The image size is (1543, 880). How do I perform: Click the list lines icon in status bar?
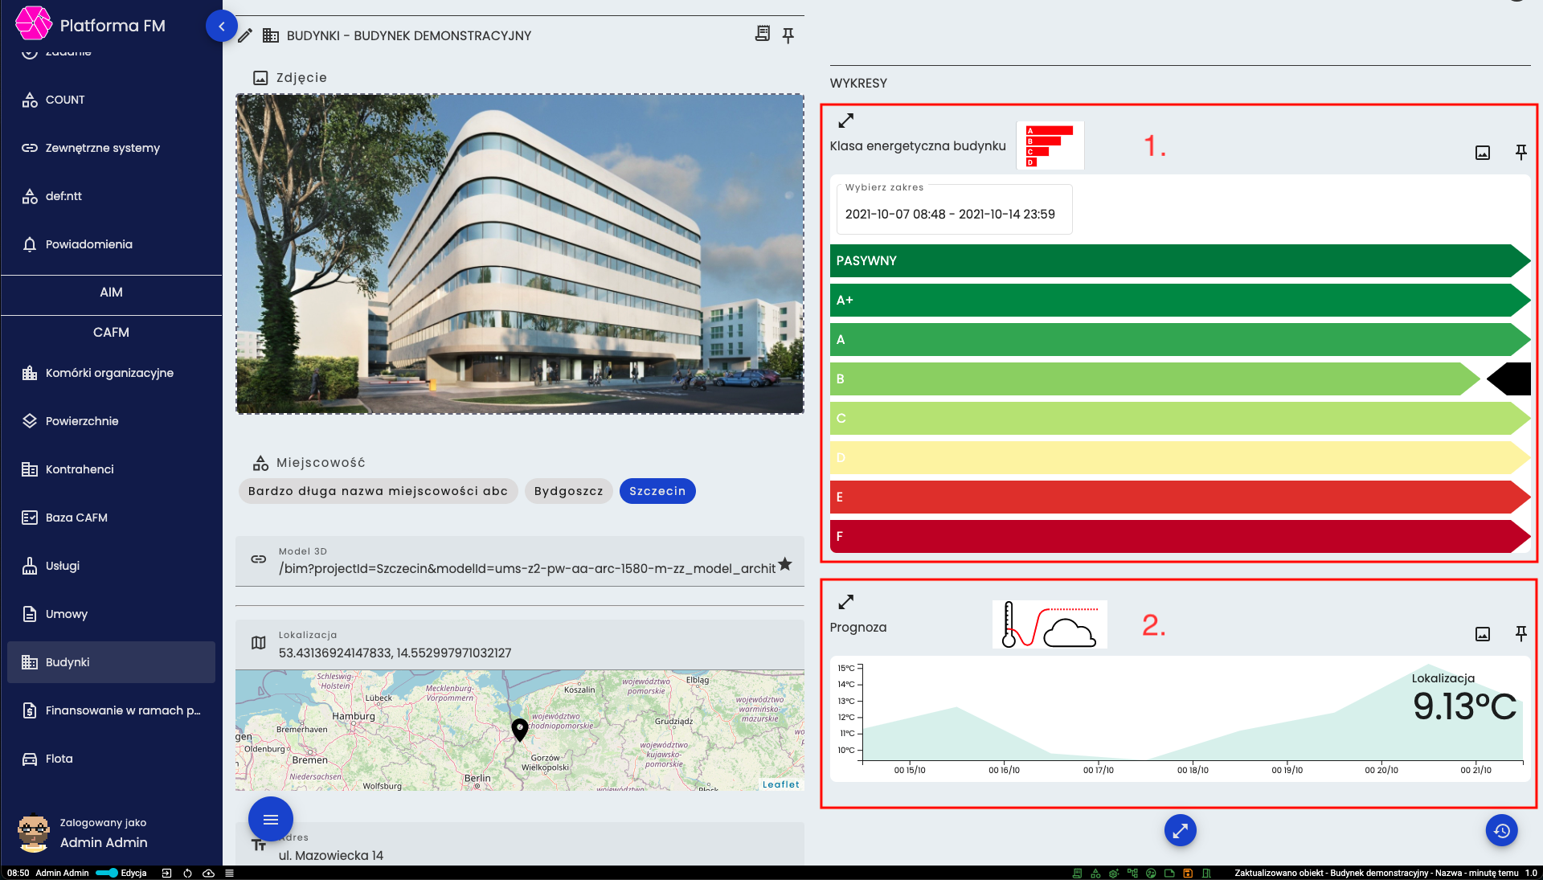pyautogui.click(x=229, y=873)
